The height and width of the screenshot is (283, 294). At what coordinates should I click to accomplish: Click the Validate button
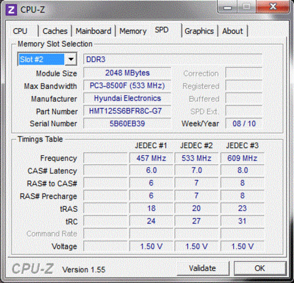point(203,268)
